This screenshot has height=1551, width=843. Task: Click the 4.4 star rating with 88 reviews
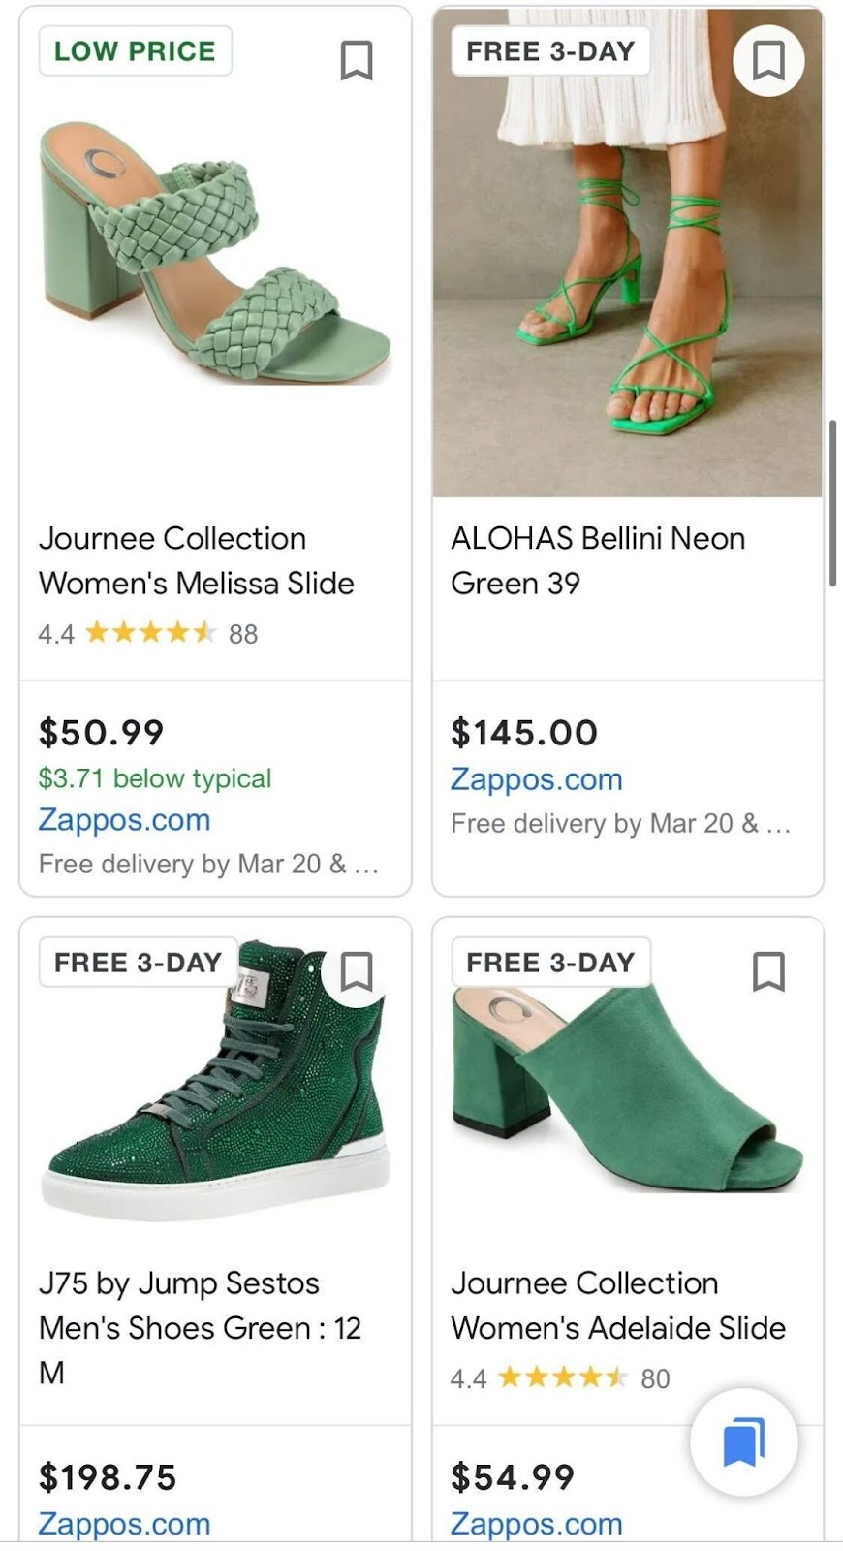pos(148,634)
